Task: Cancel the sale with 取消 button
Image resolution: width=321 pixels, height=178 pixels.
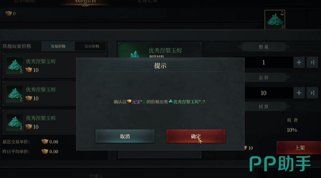Action: click(x=125, y=136)
